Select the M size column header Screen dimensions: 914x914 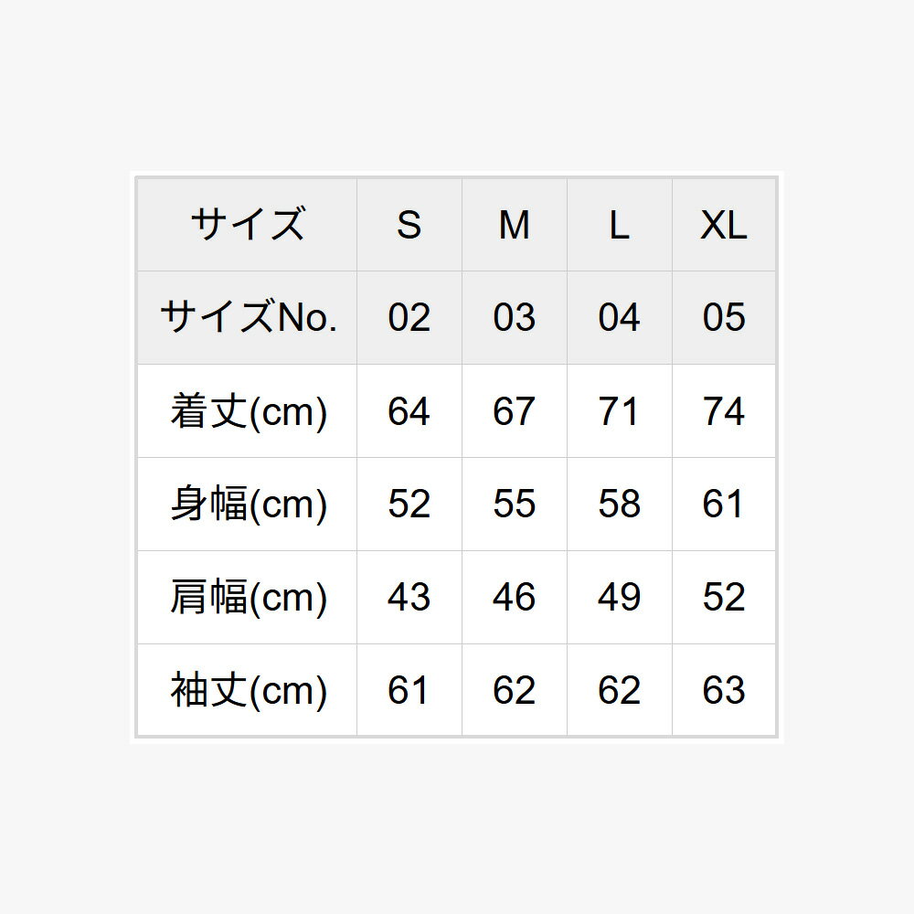[514, 225]
